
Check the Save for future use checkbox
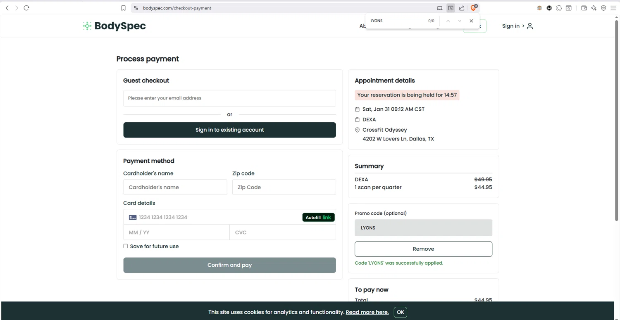coord(126,246)
